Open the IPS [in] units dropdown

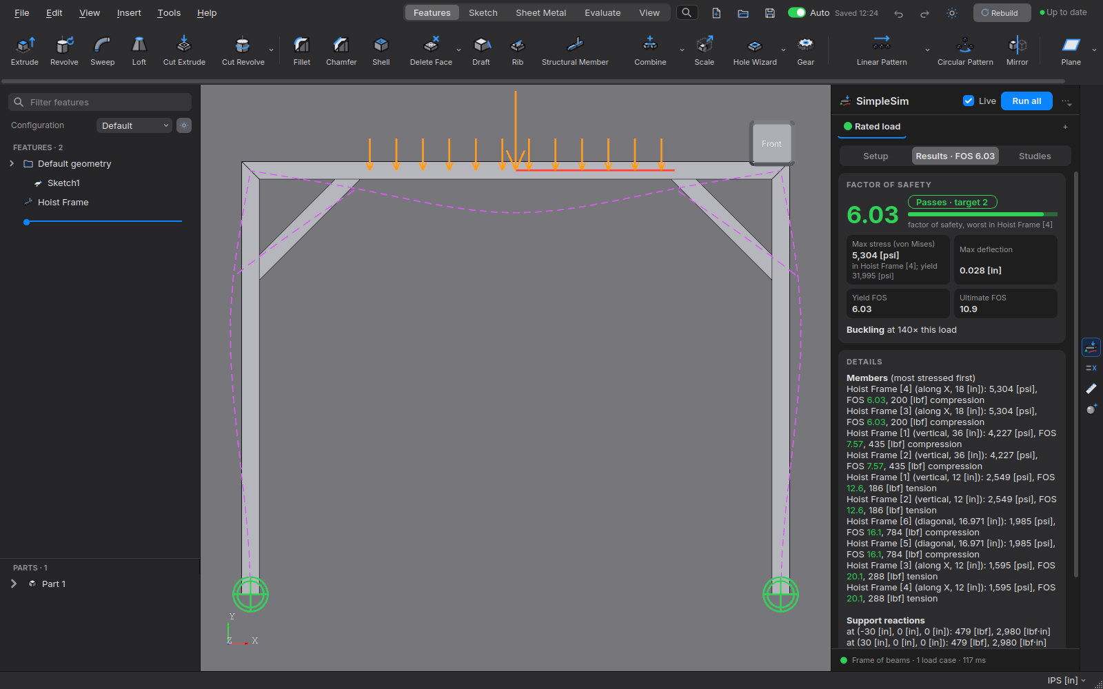1066,680
